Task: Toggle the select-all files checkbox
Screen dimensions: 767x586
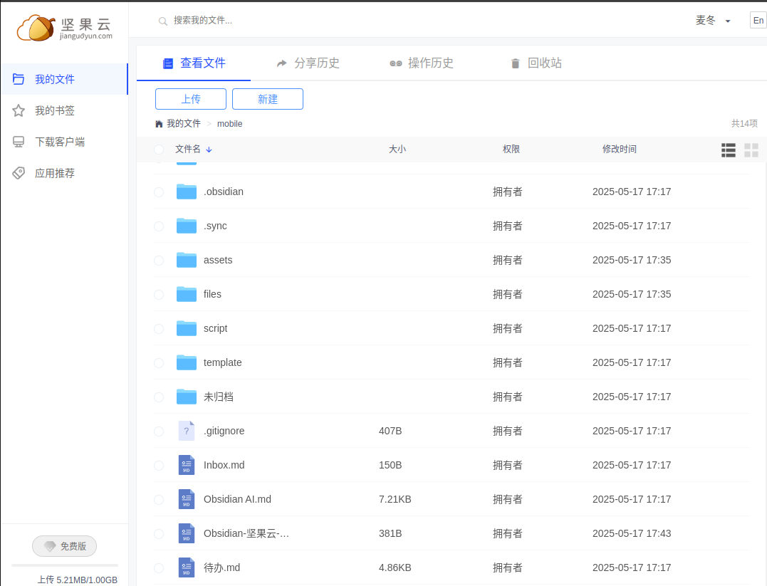Action: point(159,150)
